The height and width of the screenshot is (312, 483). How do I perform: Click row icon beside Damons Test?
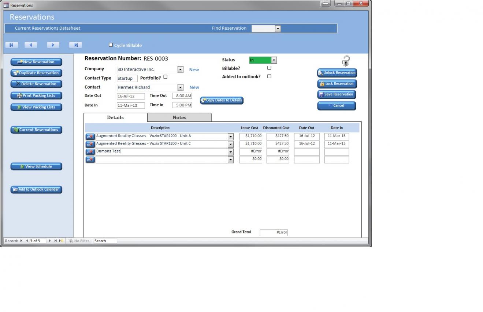[x=90, y=152]
